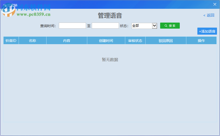The image size is (220, 136).
Task: Click the green 搜索 search button
Action: (x=170, y=26)
